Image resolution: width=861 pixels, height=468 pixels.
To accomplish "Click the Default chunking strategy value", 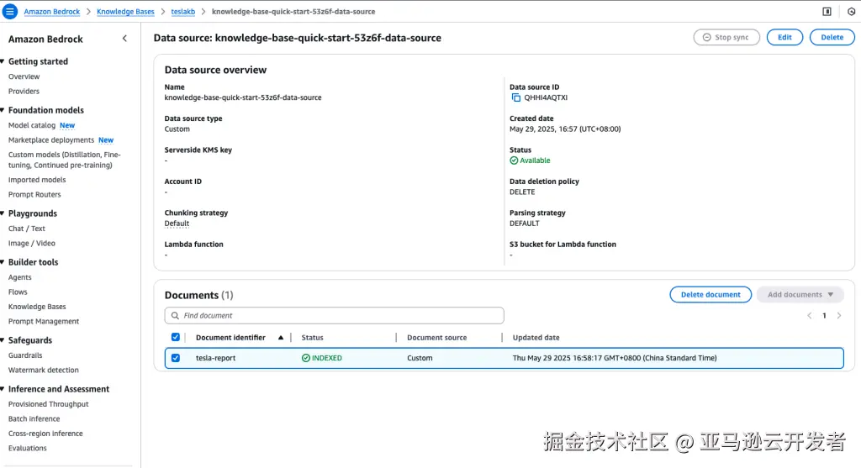I will (177, 223).
